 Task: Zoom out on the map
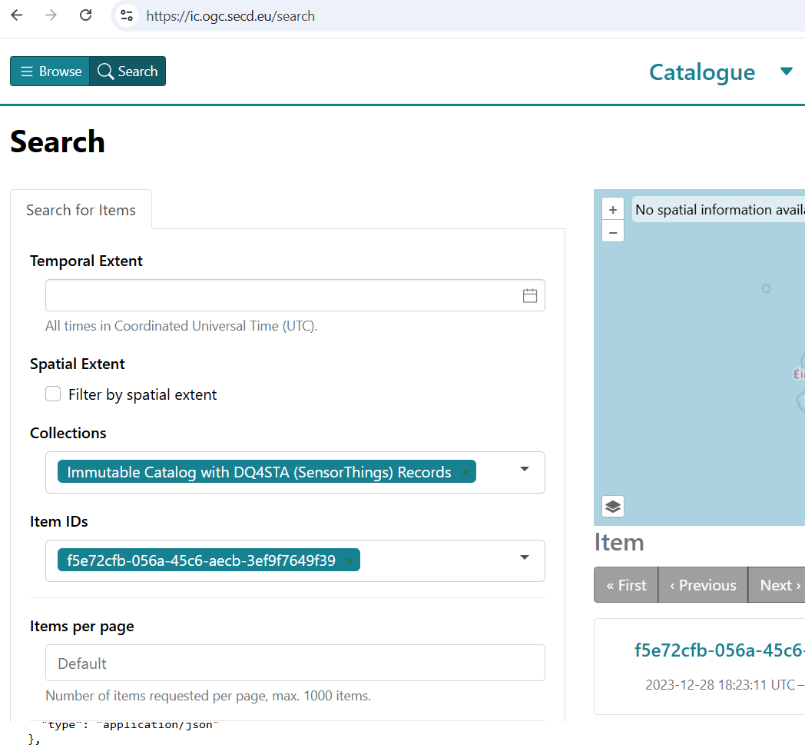(612, 231)
